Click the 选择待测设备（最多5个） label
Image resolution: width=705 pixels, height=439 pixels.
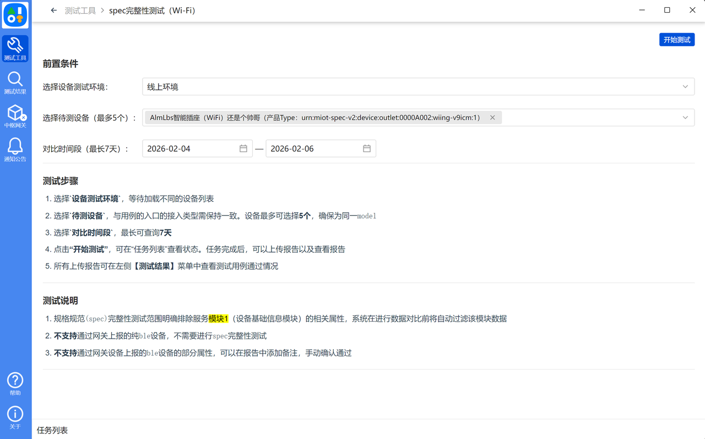tap(89, 117)
